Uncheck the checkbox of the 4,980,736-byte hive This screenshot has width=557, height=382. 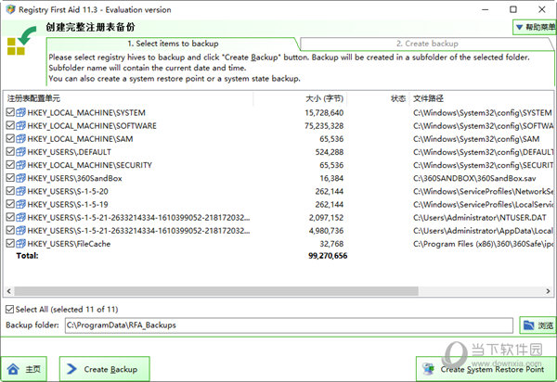click(10, 231)
